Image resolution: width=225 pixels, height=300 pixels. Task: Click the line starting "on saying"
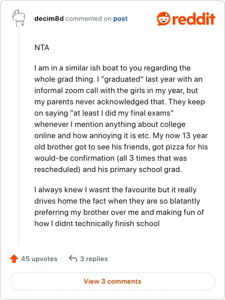click(x=104, y=113)
